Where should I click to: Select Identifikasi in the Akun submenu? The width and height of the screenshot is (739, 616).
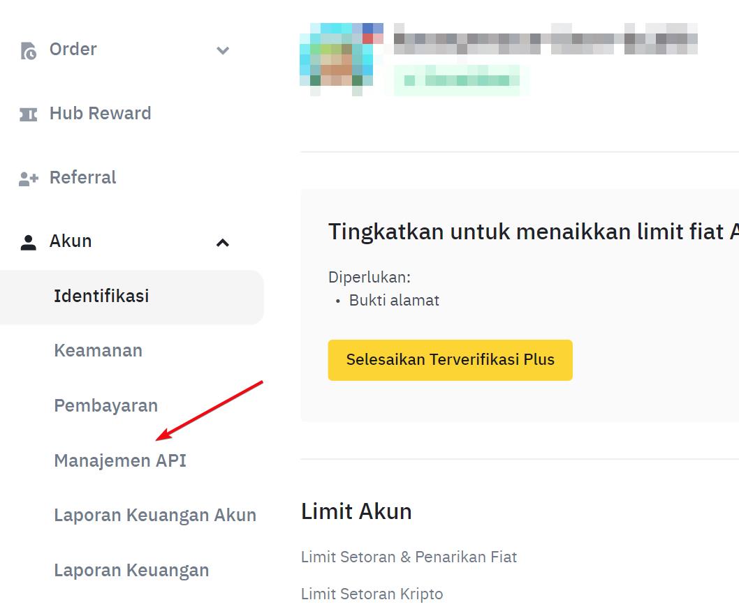(x=131, y=296)
